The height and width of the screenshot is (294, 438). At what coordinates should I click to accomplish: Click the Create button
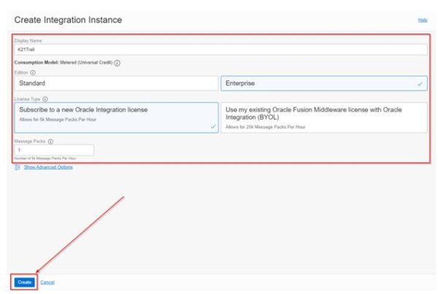(x=24, y=282)
